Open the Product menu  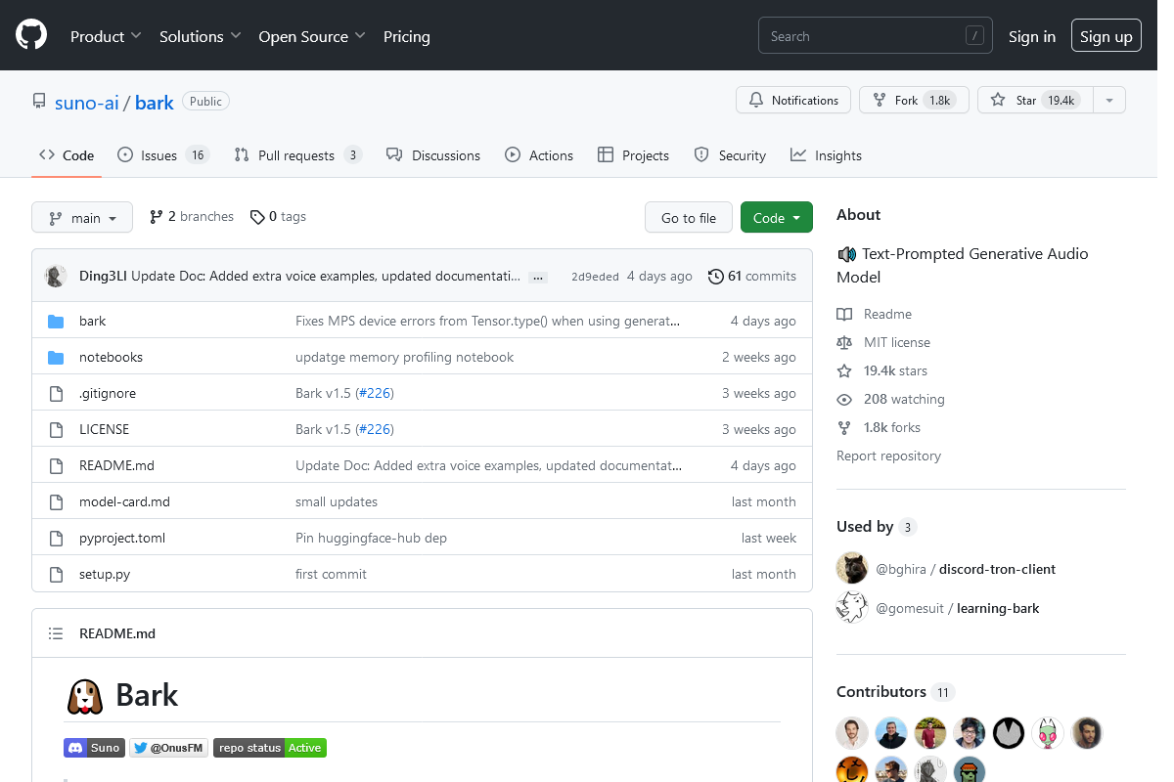[105, 36]
